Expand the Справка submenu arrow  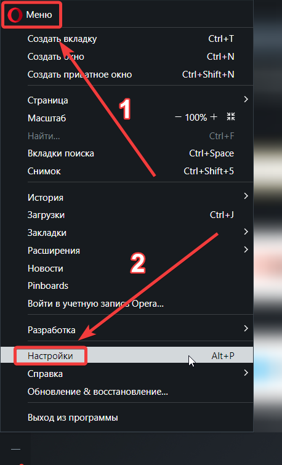coord(246,373)
